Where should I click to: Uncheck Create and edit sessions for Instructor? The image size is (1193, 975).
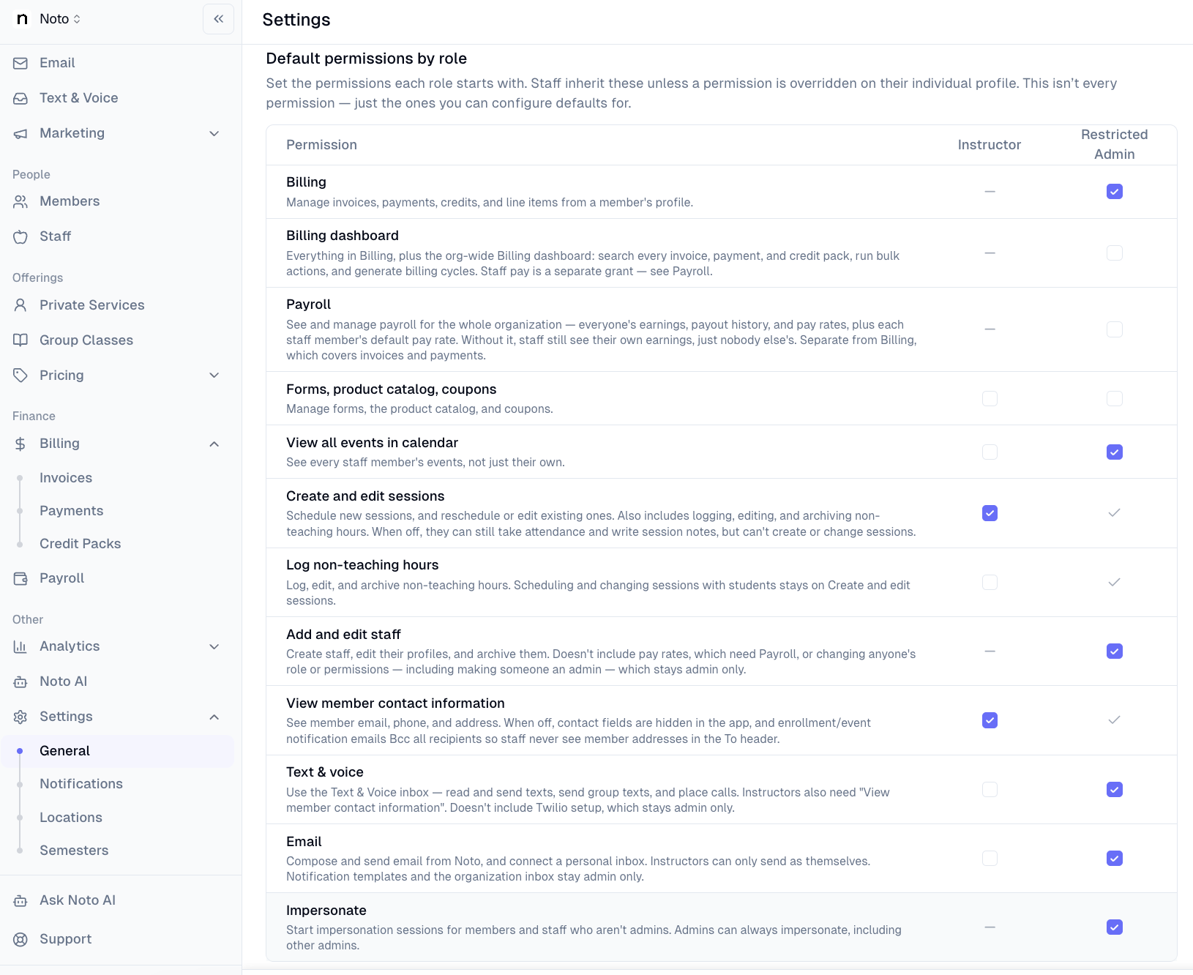pos(990,513)
